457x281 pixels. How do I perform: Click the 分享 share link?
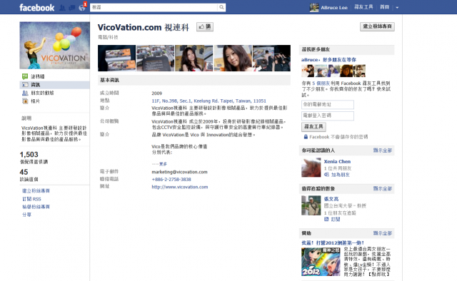coord(26,215)
